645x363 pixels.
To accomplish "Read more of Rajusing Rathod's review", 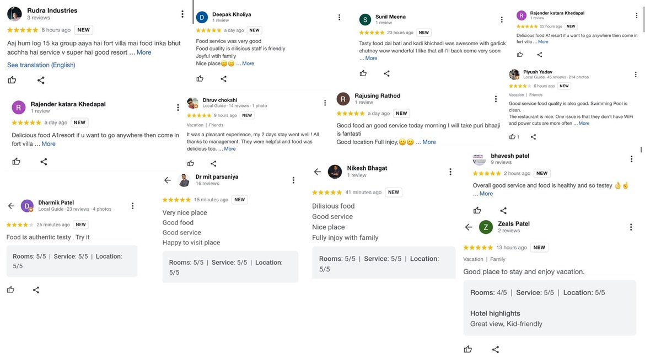I will [429, 142].
